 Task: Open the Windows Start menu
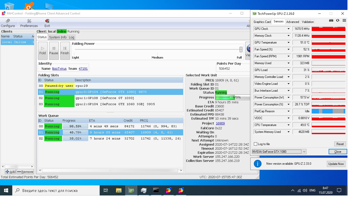point(6,190)
